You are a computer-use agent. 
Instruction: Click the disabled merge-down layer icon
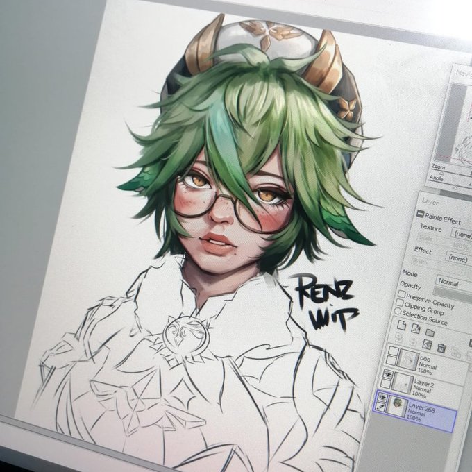(413, 341)
